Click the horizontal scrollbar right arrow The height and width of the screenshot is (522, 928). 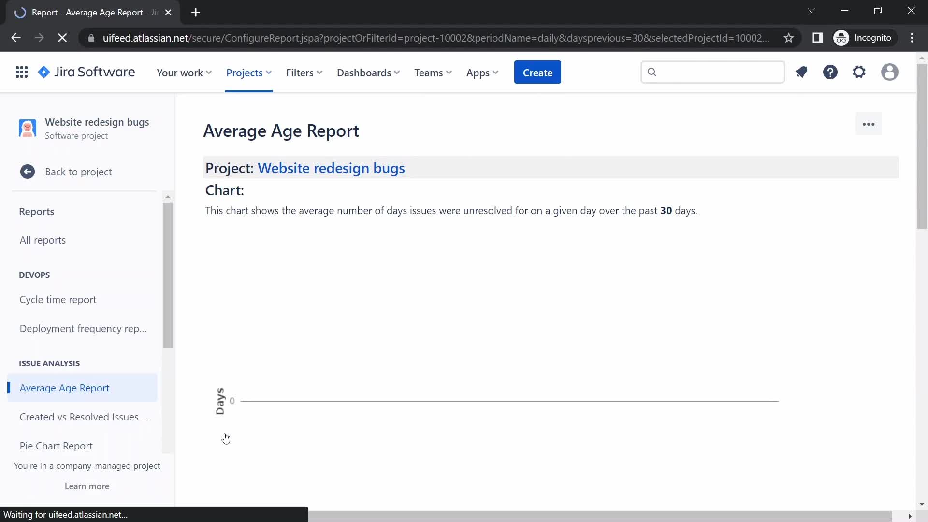[x=910, y=517]
